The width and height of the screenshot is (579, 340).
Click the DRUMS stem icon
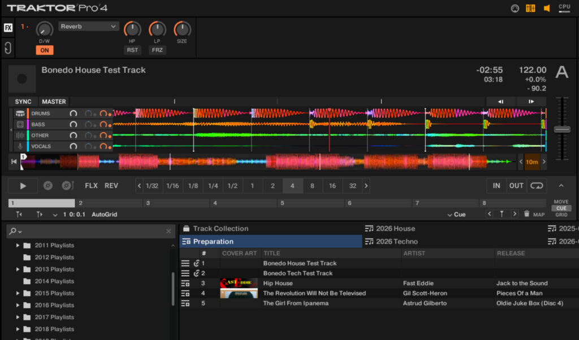click(20, 114)
